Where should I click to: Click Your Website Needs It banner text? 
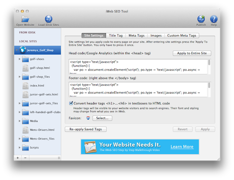(x=130, y=145)
